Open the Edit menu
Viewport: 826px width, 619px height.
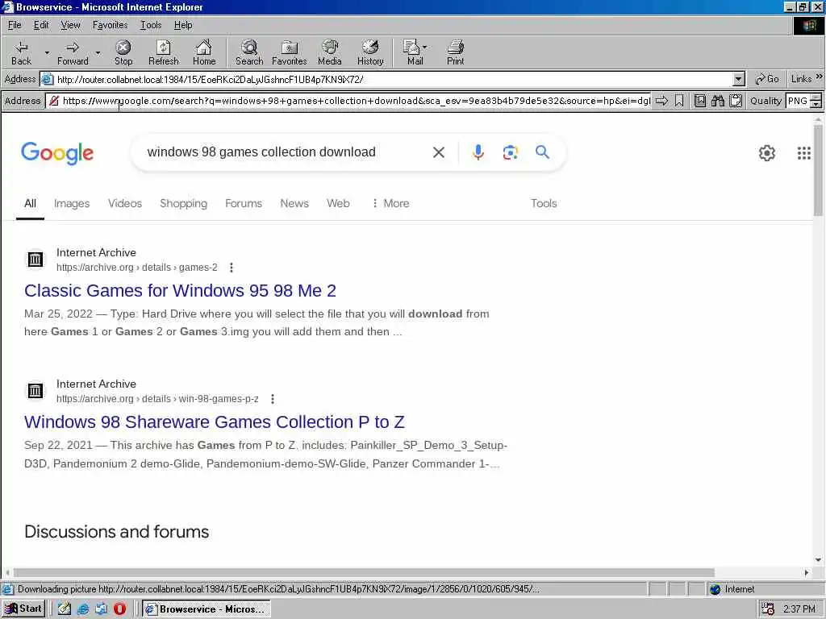[x=41, y=25]
